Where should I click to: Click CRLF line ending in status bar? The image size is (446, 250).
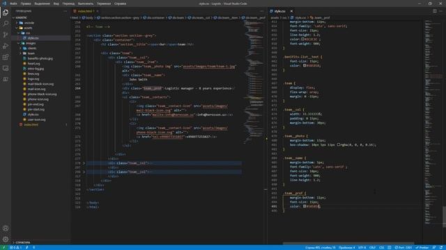[x=372, y=247]
